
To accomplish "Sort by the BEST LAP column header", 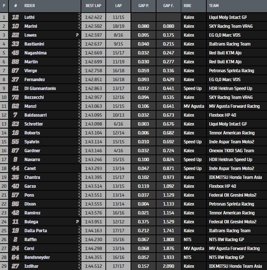I will tap(93, 6).
